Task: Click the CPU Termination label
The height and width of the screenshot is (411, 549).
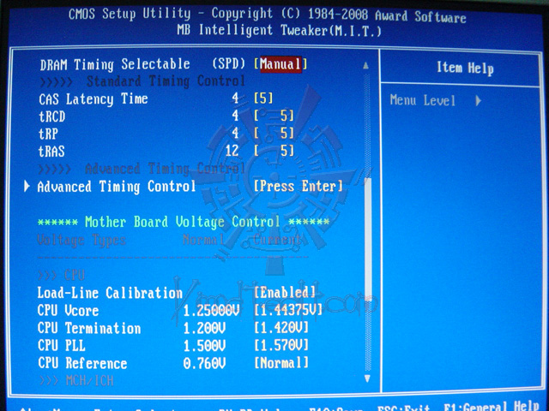Action: 89,328
